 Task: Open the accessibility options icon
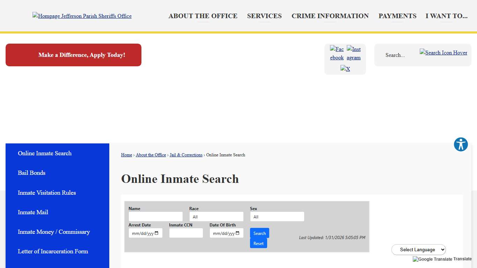click(x=461, y=144)
